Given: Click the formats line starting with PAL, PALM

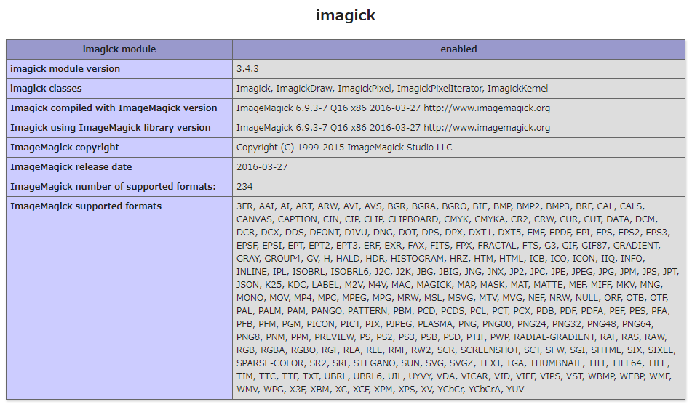Looking at the screenshot, I should [x=453, y=311].
